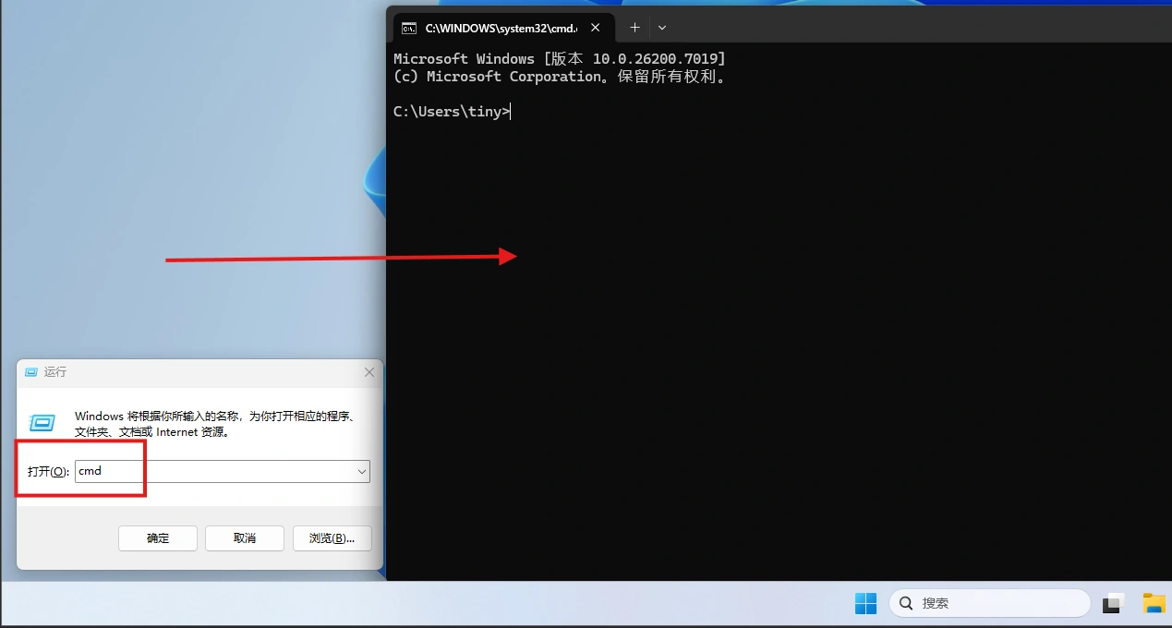Screen dimensions: 1172x628
Task: Click the 打开 text field containing cmd
Action: (x=212, y=471)
